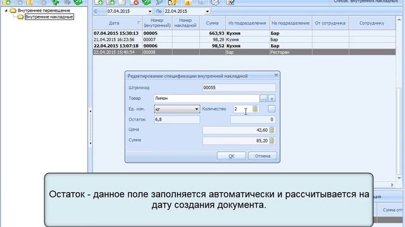Click the Отмена button
405x227 pixels.
[263, 156]
